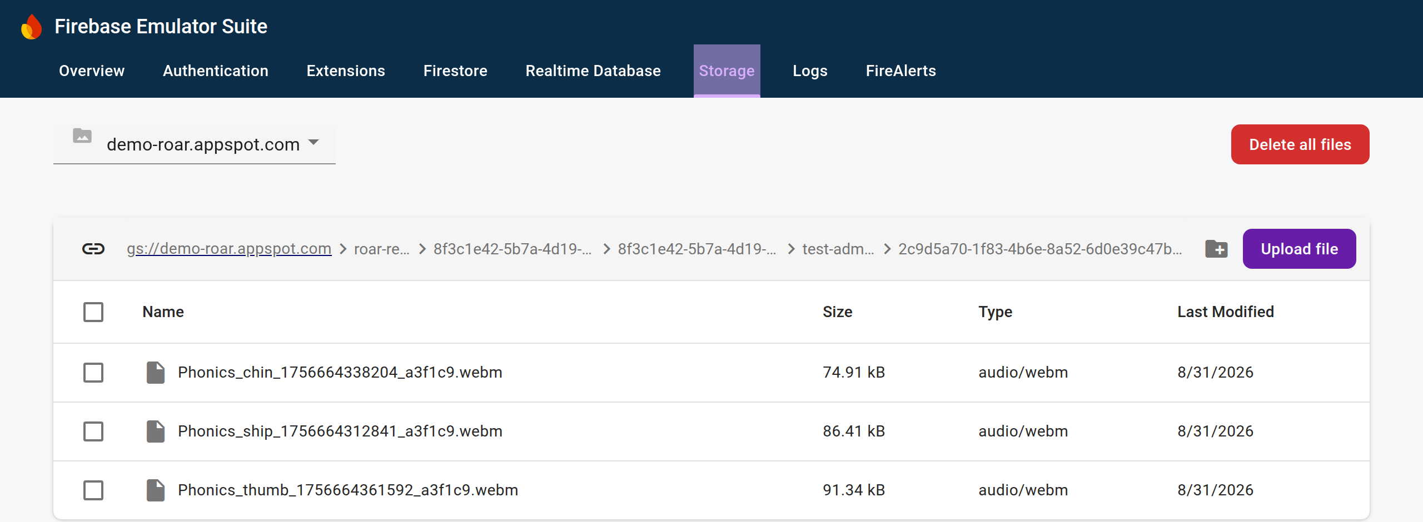Image resolution: width=1423 pixels, height=522 pixels.
Task: Click the 74.91 kB size cell
Action: point(854,373)
